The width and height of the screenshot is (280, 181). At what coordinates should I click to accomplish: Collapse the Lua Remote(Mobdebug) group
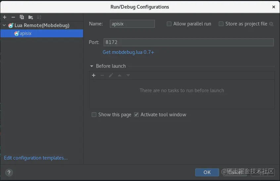click(4, 25)
